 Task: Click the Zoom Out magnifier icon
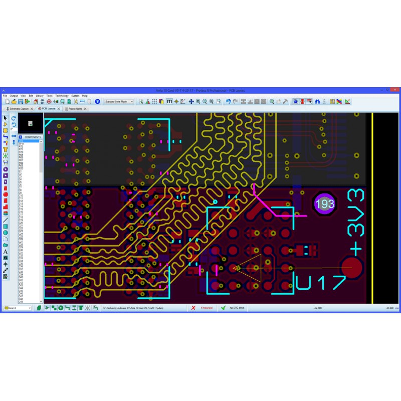point(205,101)
